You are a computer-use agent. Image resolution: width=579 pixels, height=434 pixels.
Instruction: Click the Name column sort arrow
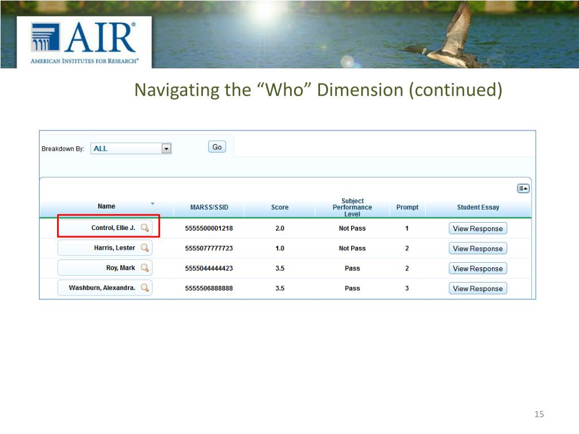click(153, 203)
